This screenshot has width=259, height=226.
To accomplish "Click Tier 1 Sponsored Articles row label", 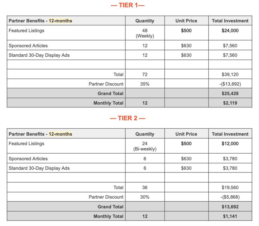I will coord(28,46).
